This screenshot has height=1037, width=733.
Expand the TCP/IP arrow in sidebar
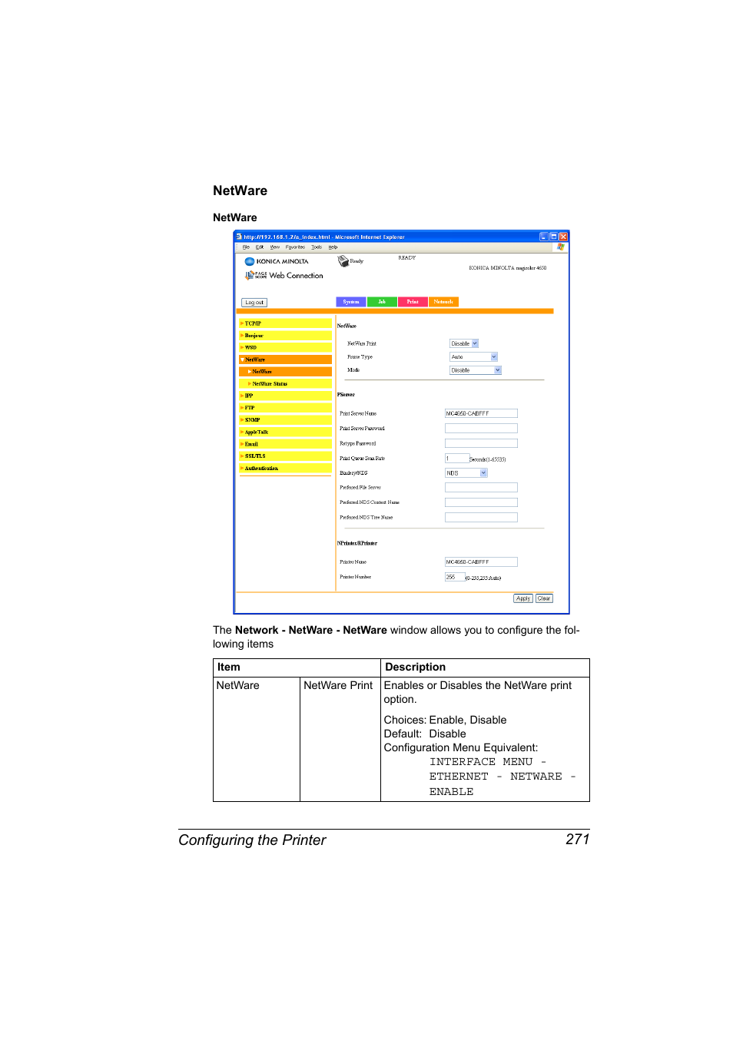pyautogui.click(x=242, y=323)
